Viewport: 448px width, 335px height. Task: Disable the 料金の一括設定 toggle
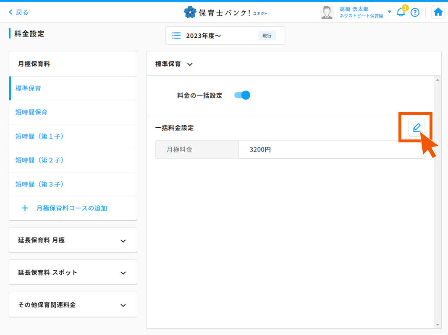242,95
